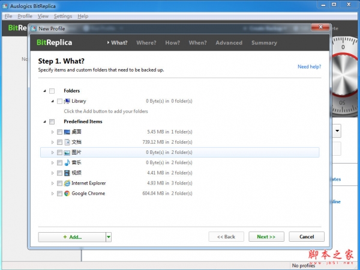Screen dimensions: 360x270
Task: Click the Step 1. What? heading
Action: click(x=61, y=61)
